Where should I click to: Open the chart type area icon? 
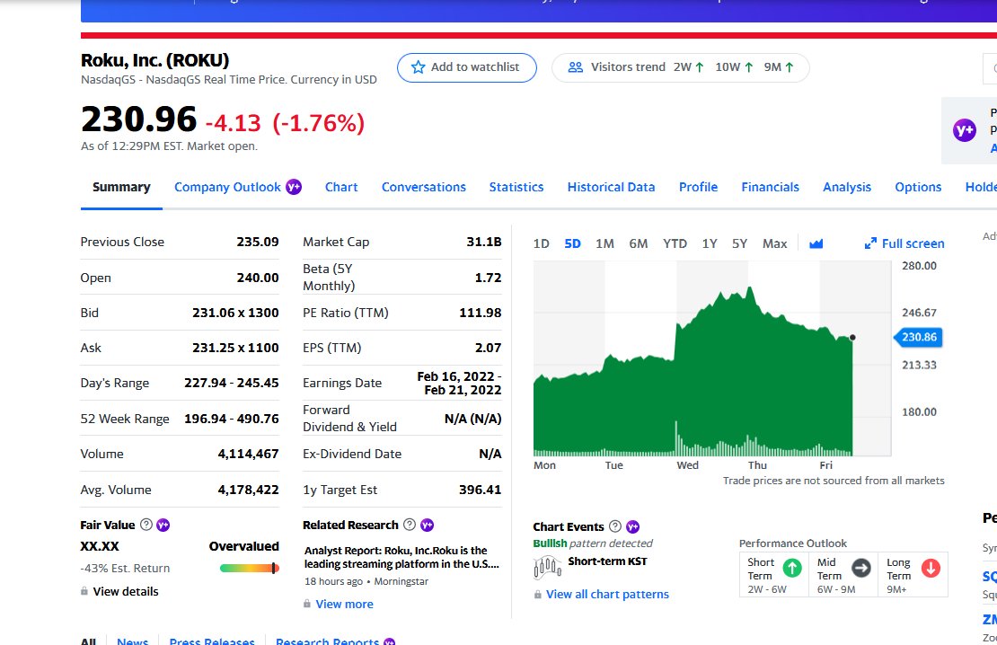816,243
